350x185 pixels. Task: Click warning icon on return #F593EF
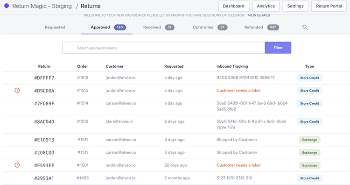(x=17, y=165)
